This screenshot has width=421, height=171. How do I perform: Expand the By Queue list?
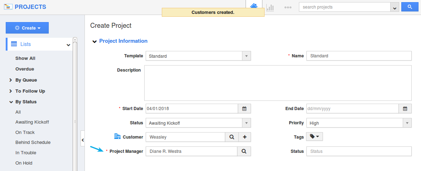pyautogui.click(x=11, y=80)
